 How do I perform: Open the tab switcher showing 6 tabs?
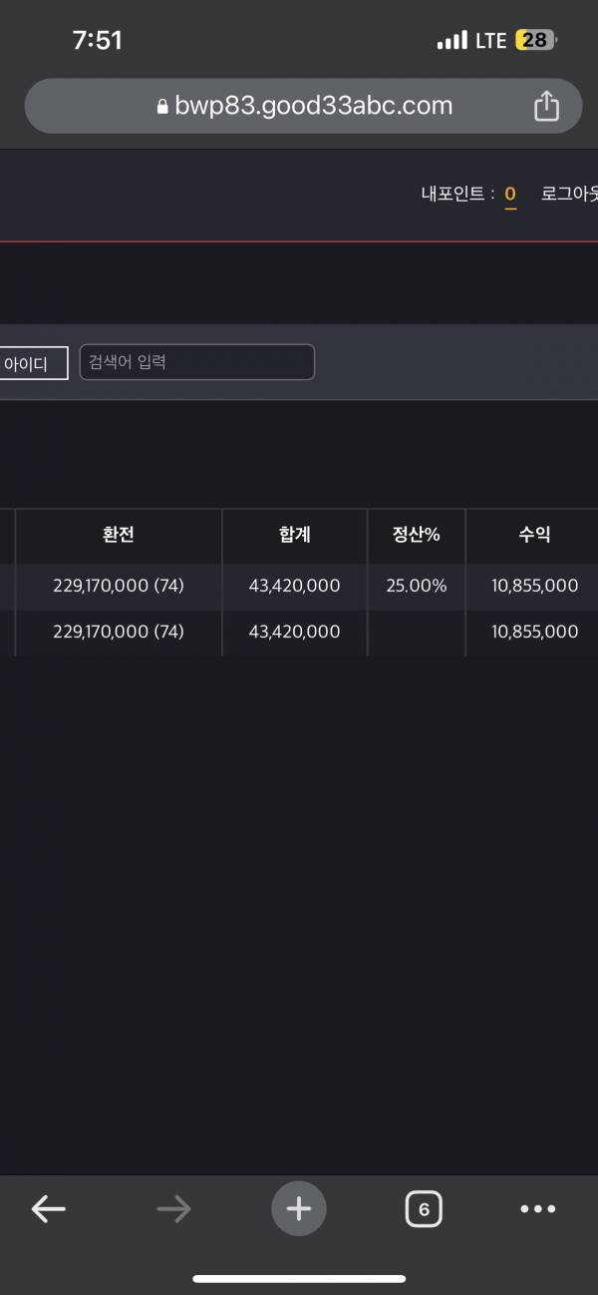pyautogui.click(x=424, y=1210)
